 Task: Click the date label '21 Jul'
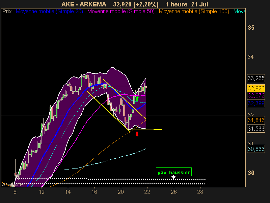click(x=199, y=4)
